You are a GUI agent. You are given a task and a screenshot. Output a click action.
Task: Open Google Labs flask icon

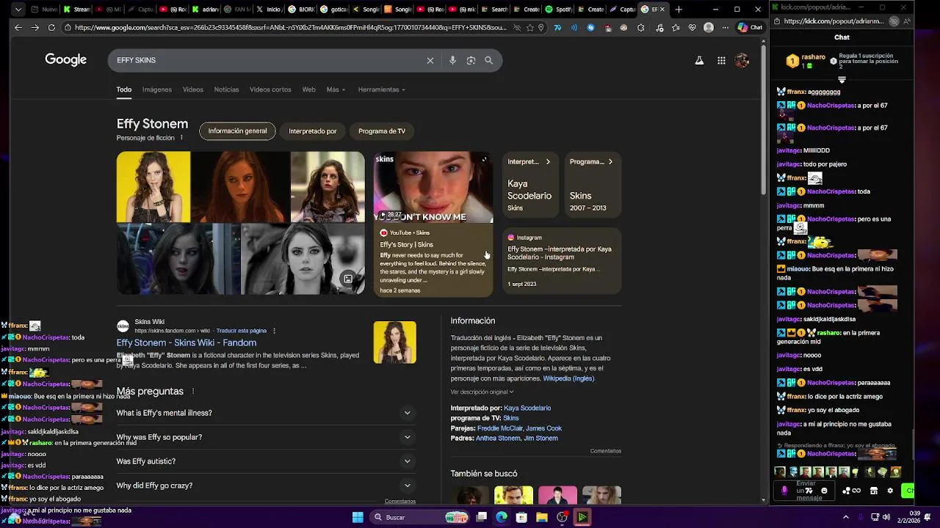(699, 61)
